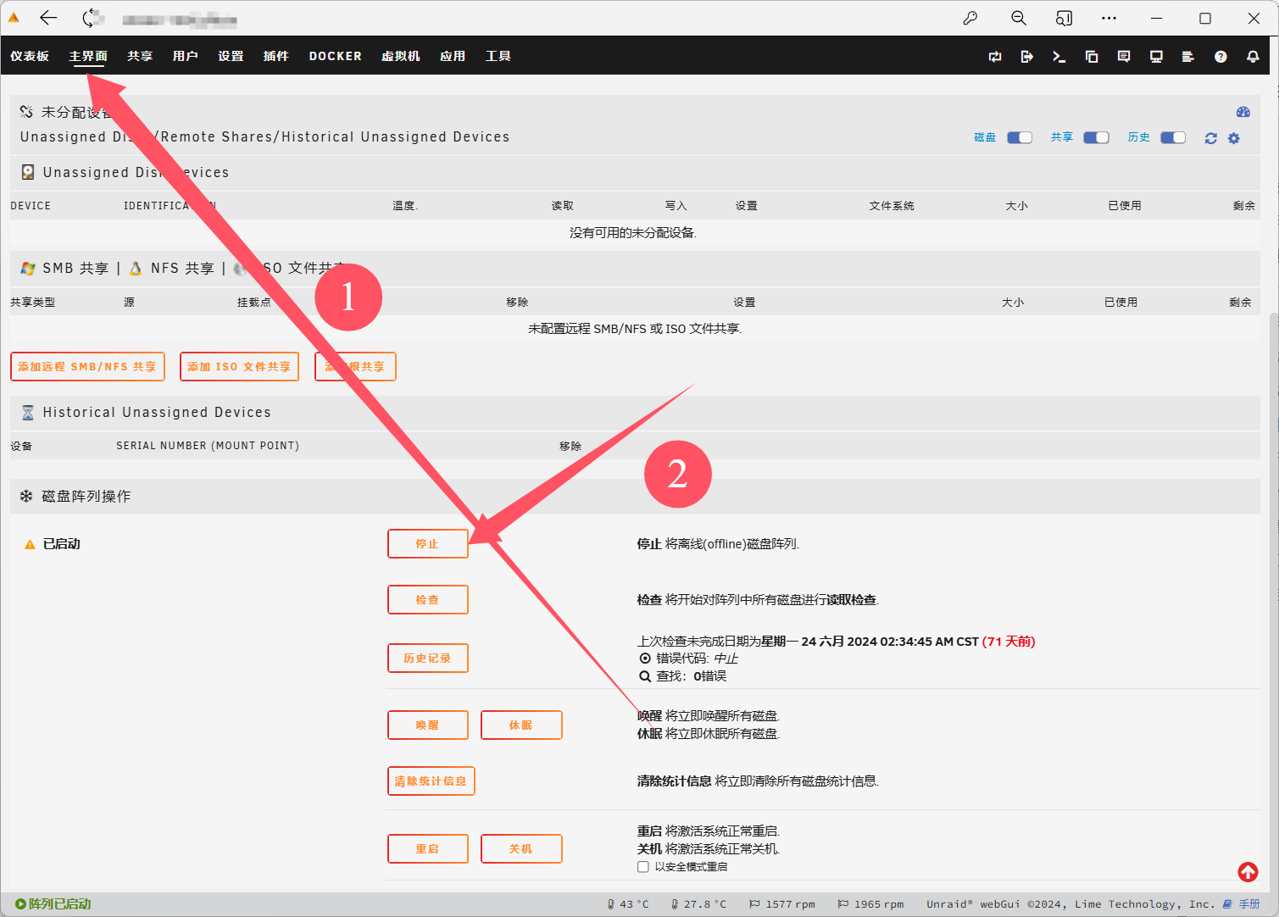
Task: Click the 休眠 spin down button
Action: 520,725
